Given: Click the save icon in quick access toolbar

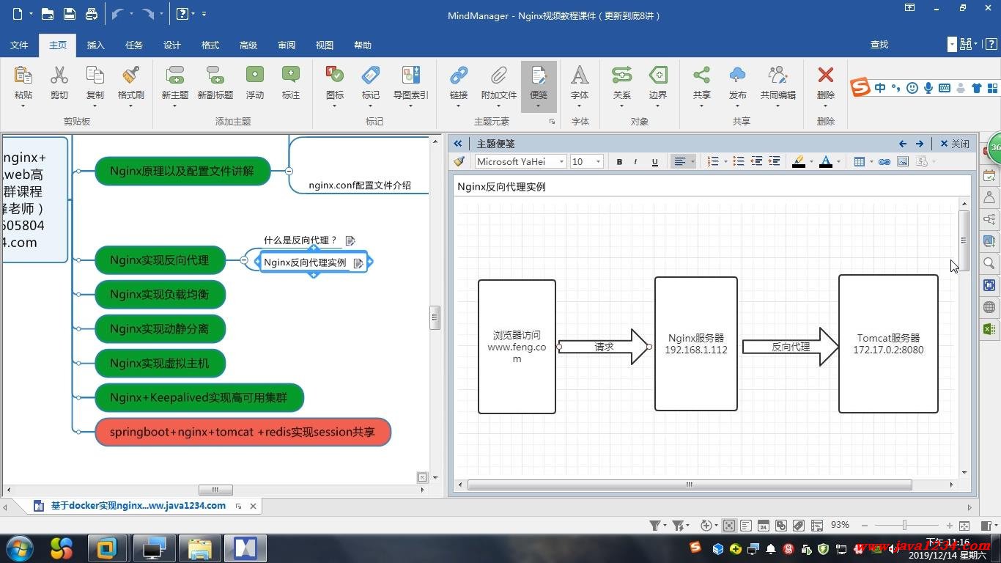Looking at the screenshot, I should 70,14.
